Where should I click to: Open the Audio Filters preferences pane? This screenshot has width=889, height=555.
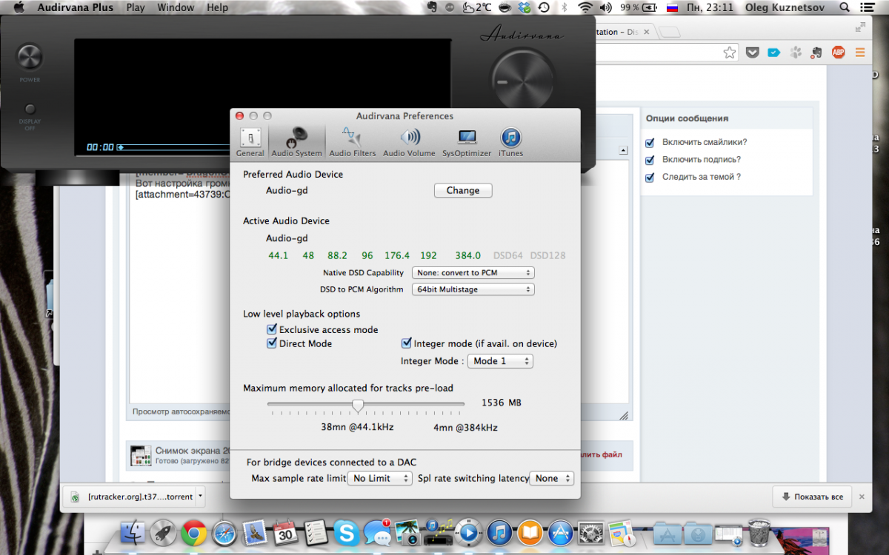tap(353, 142)
